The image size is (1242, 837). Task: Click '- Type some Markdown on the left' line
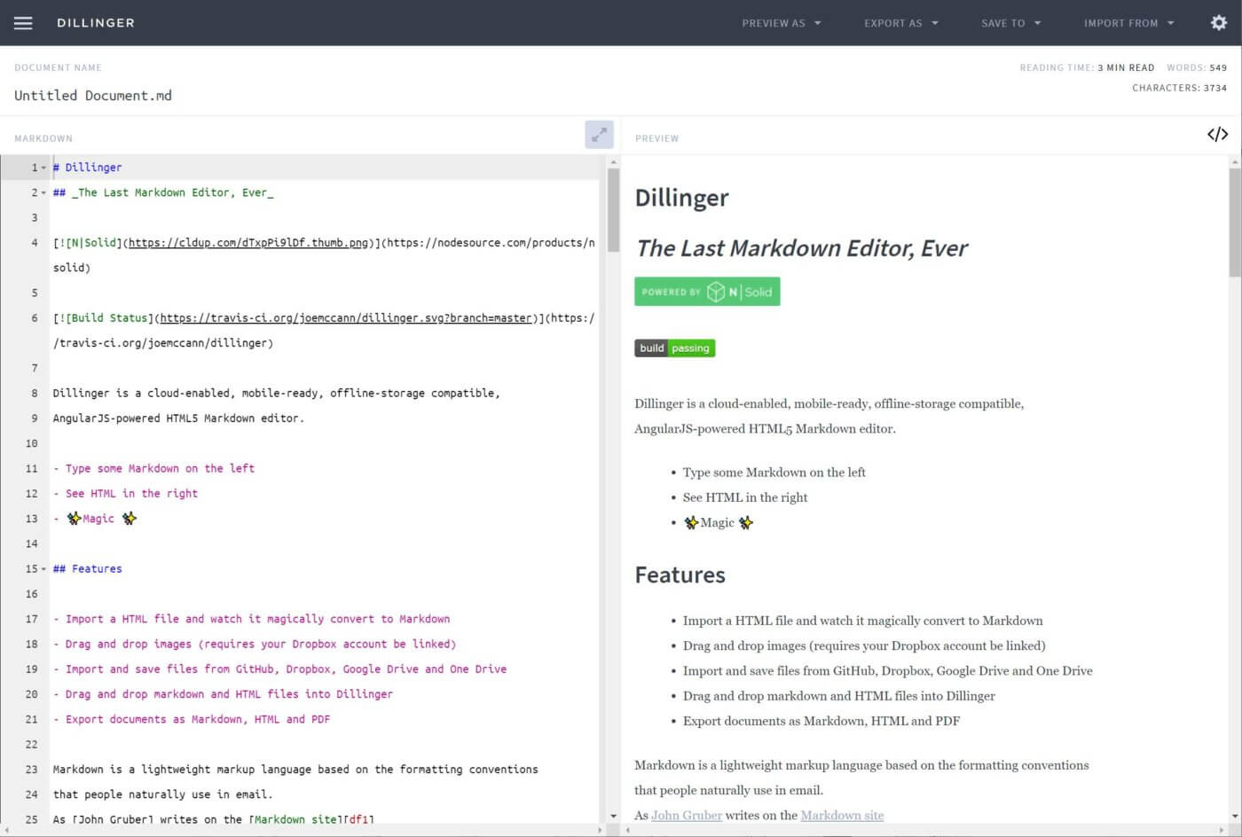(x=154, y=469)
